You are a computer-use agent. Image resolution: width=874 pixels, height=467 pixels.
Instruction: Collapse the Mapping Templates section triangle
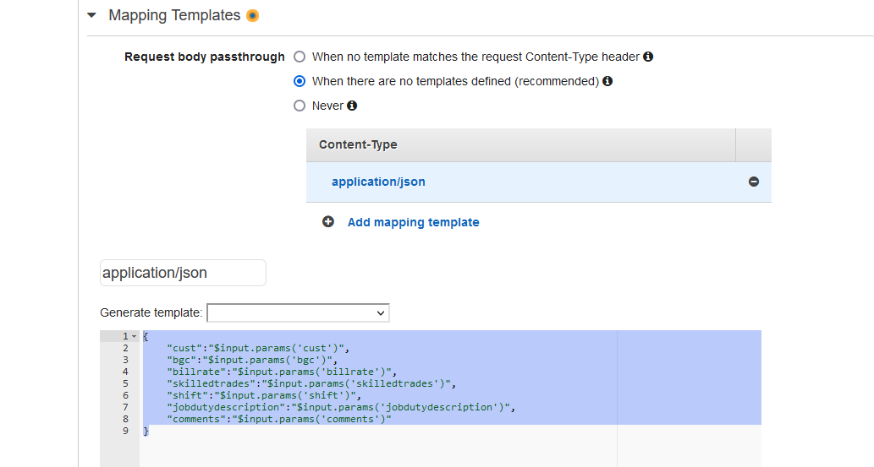[x=91, y=15]
